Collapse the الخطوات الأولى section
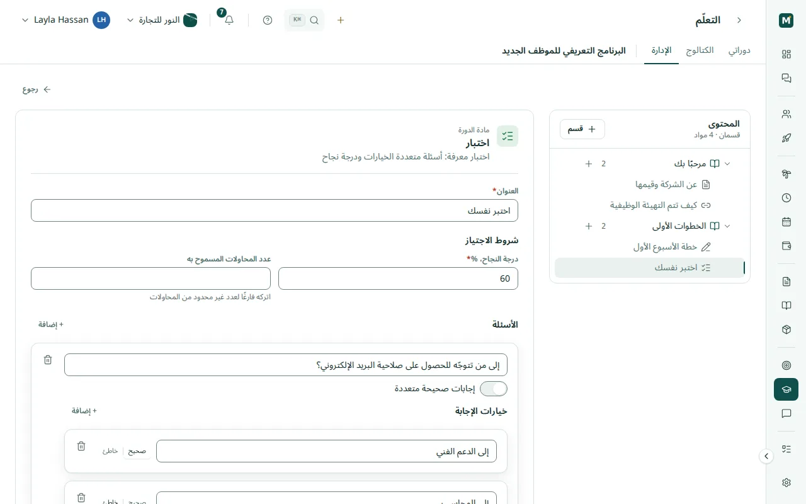This screenshot has width=806, height=504. click(727, 226)
